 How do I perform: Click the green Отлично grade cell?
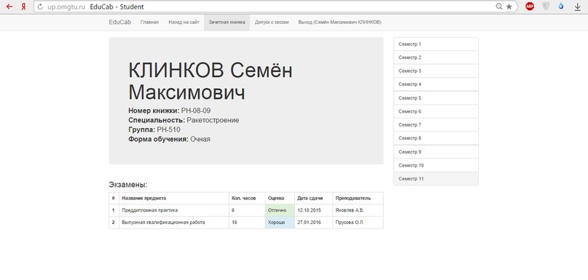pyautogui.click(x=280, y=210)
